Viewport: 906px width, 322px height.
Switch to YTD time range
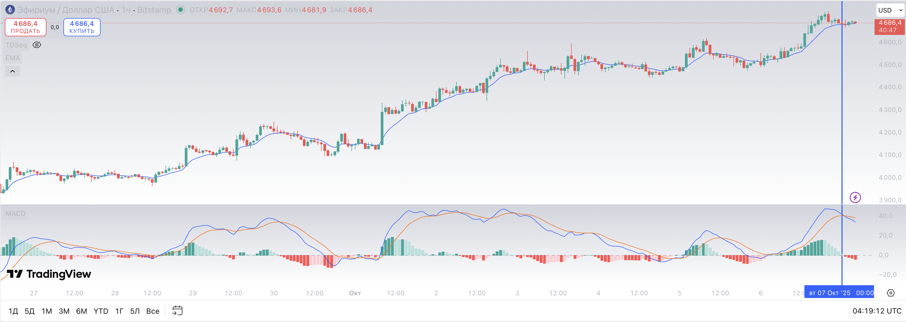pos(101,311)
